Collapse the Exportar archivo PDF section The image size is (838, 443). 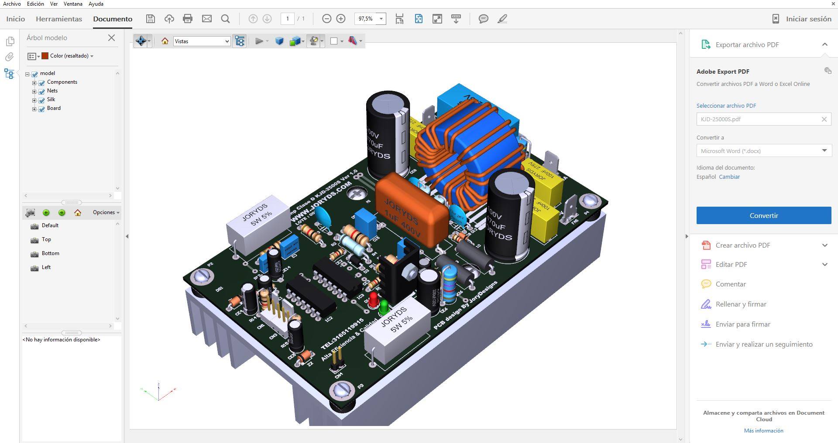[x=824, y=44]
